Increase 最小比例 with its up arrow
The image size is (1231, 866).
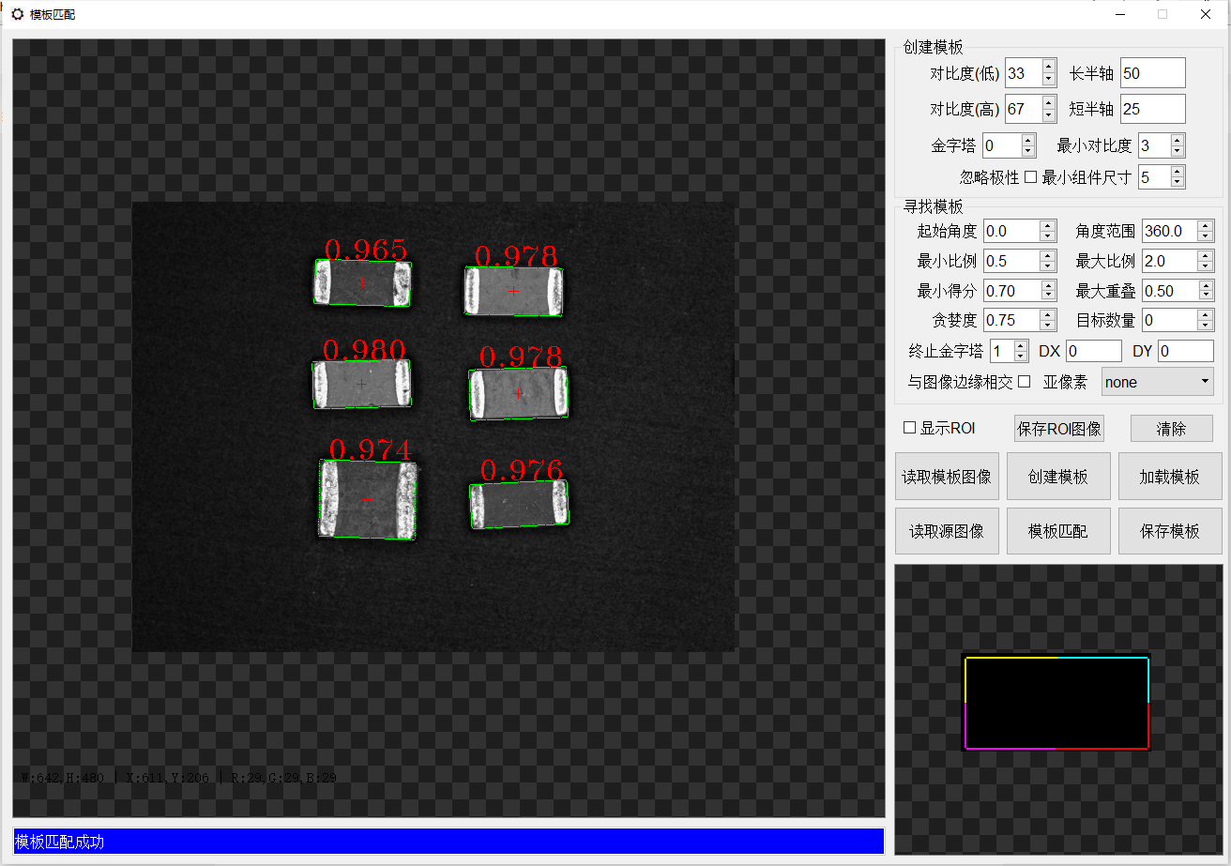click(1048, 255)
